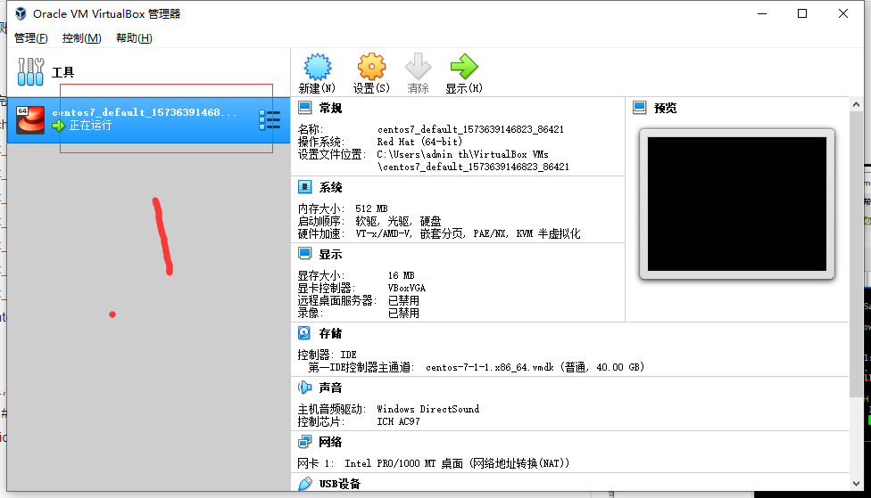Viewport: 871px width, 498px height.
Task: Click the Show (显示) green arrow icon
Action: [464, 67]
